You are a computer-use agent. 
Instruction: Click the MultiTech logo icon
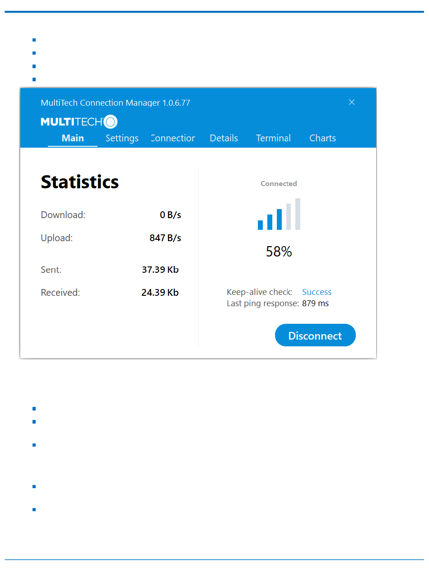(x=79, y=122)
